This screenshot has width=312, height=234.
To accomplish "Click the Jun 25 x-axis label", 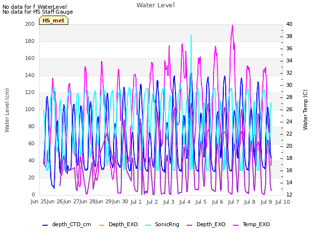I will [39, 201].
